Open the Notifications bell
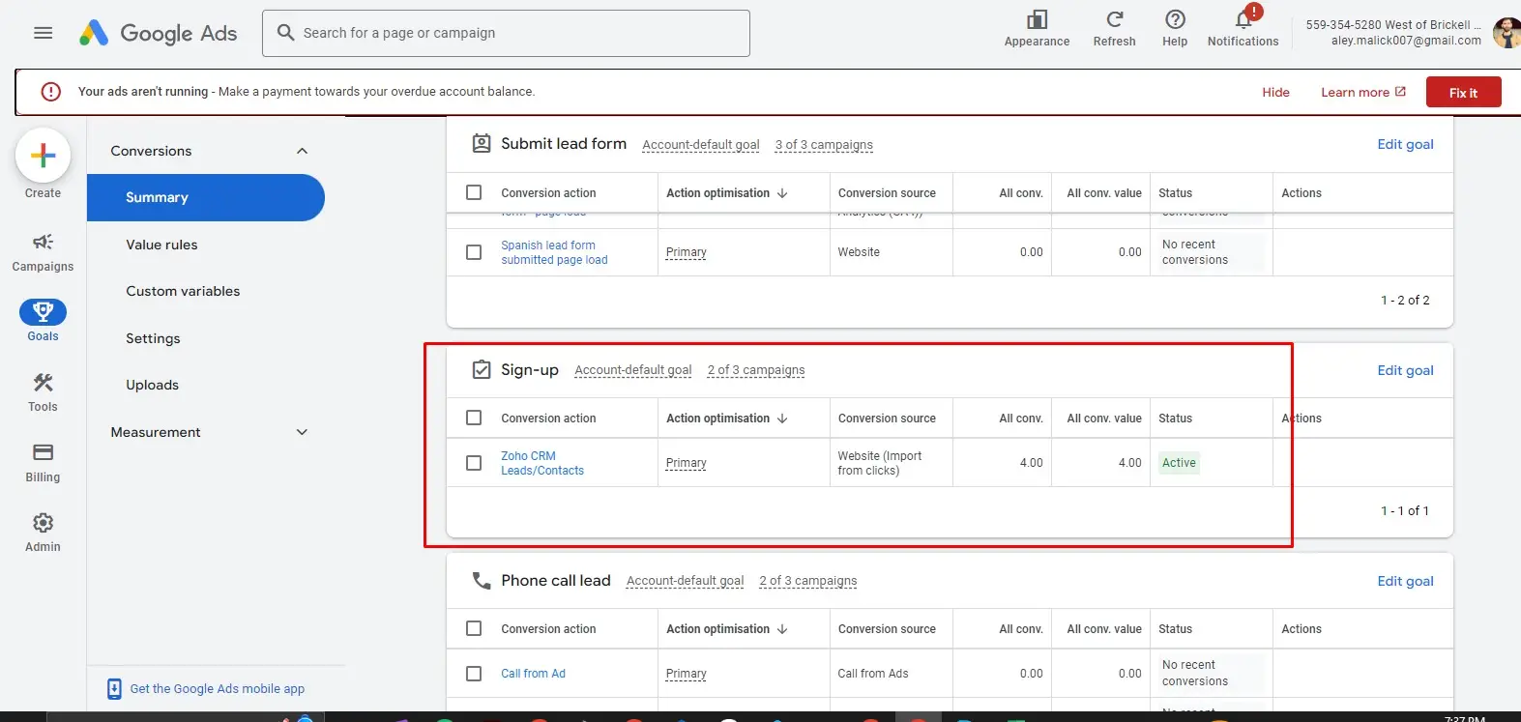 click(1243, 26)
